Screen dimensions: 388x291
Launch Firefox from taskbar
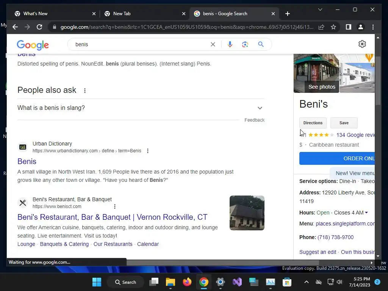pos(187,282)
